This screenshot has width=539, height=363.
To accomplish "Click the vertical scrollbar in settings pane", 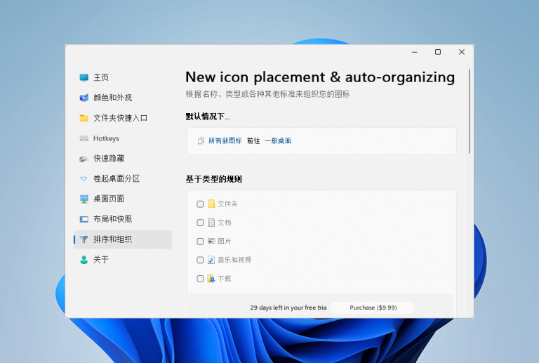I will pos(470,111).
